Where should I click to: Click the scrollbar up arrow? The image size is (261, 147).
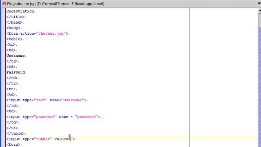click(x=259, y=11)
